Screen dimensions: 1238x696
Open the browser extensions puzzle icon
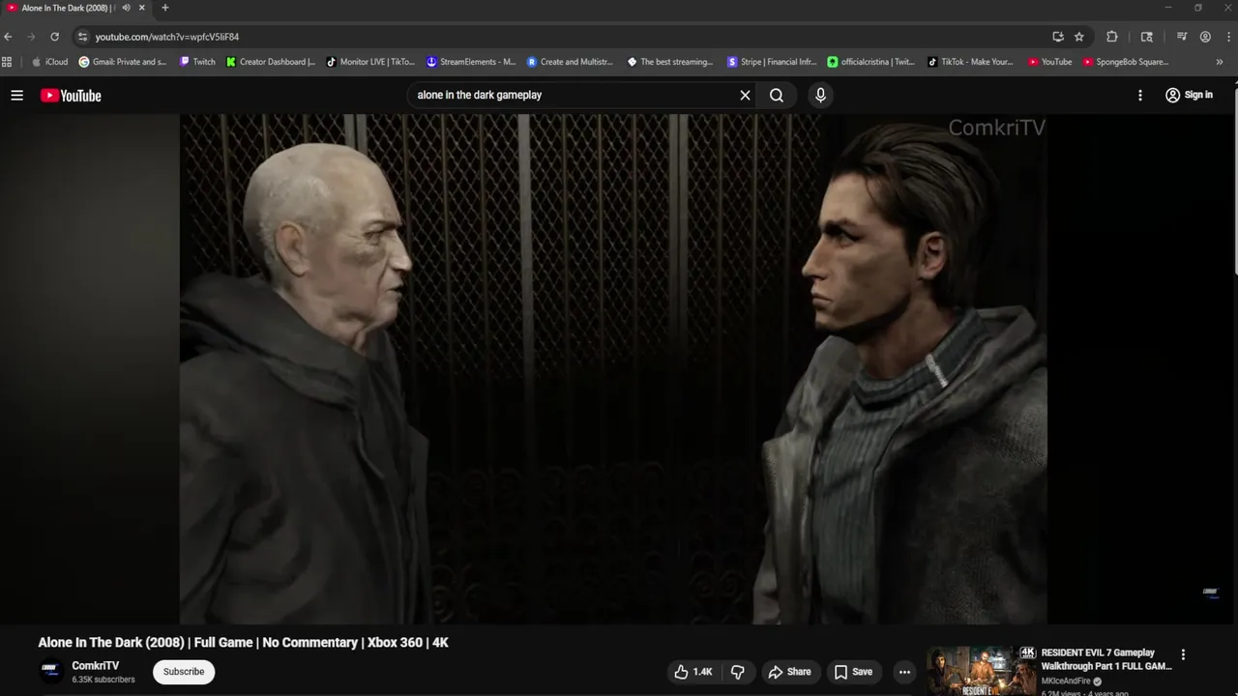click(1112, 37)
